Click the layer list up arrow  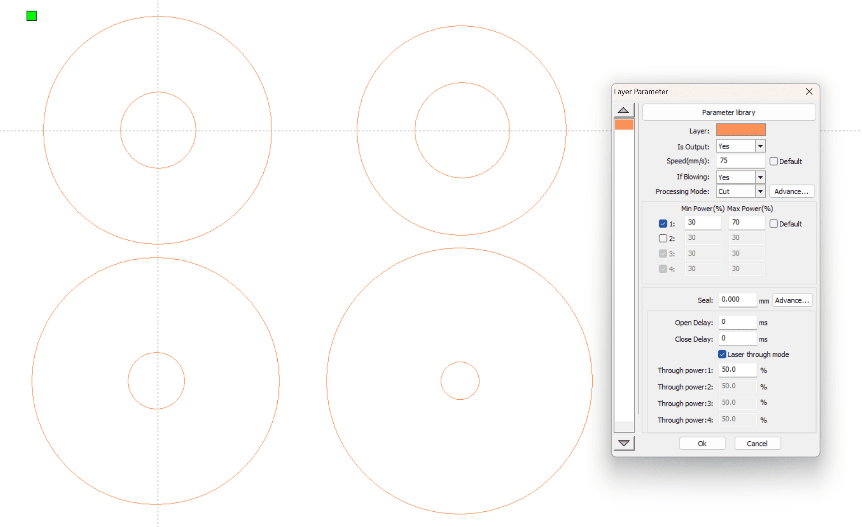click(x=623, y=110)
